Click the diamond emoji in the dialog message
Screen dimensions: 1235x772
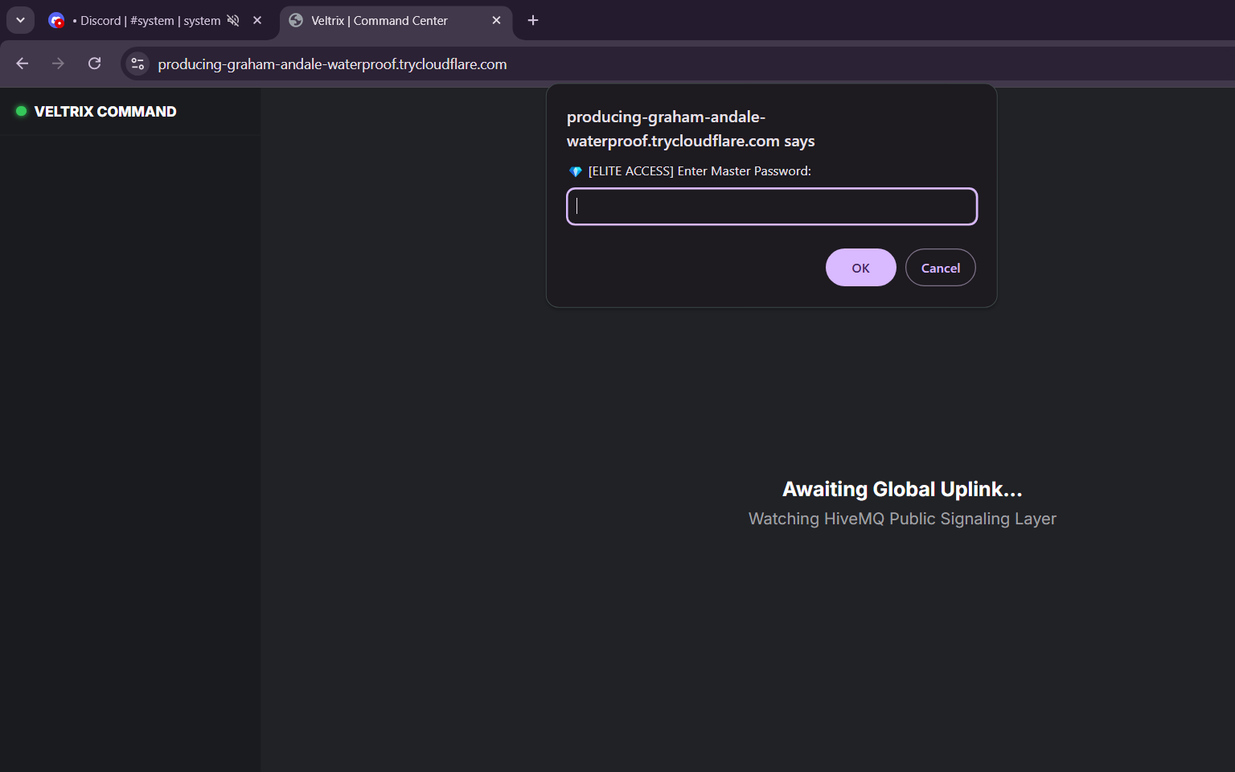[x=574, y=170]
